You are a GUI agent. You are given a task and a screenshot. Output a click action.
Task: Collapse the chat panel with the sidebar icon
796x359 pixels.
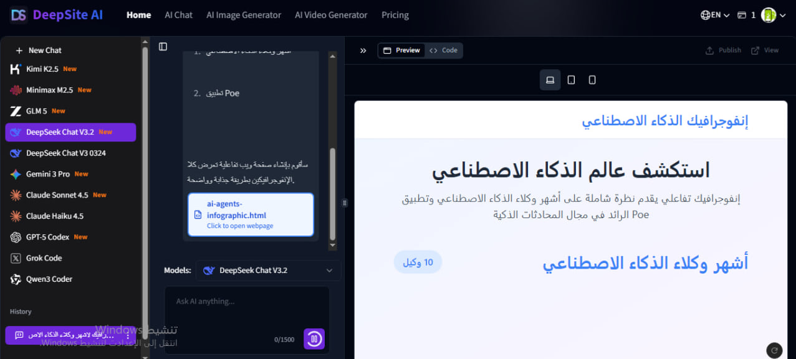(163, 46)
